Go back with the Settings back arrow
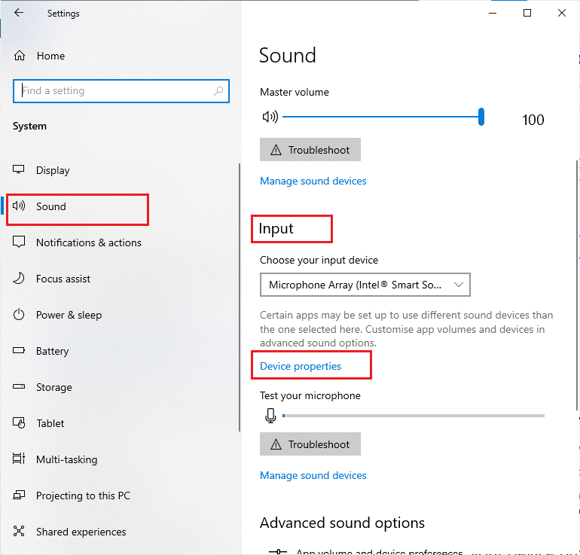 coord(19,13)
